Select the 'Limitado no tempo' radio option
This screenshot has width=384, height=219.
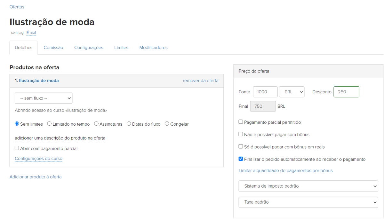coord(49,124)
